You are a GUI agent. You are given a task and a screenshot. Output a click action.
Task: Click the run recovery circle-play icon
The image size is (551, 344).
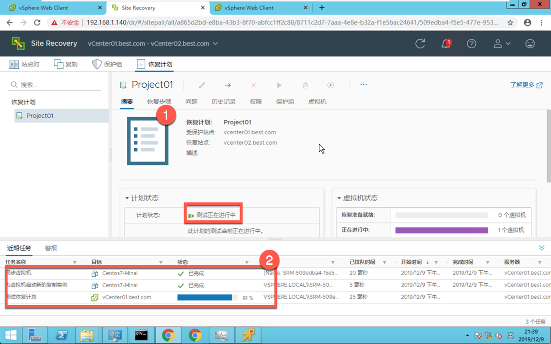(x=331, y=85)
